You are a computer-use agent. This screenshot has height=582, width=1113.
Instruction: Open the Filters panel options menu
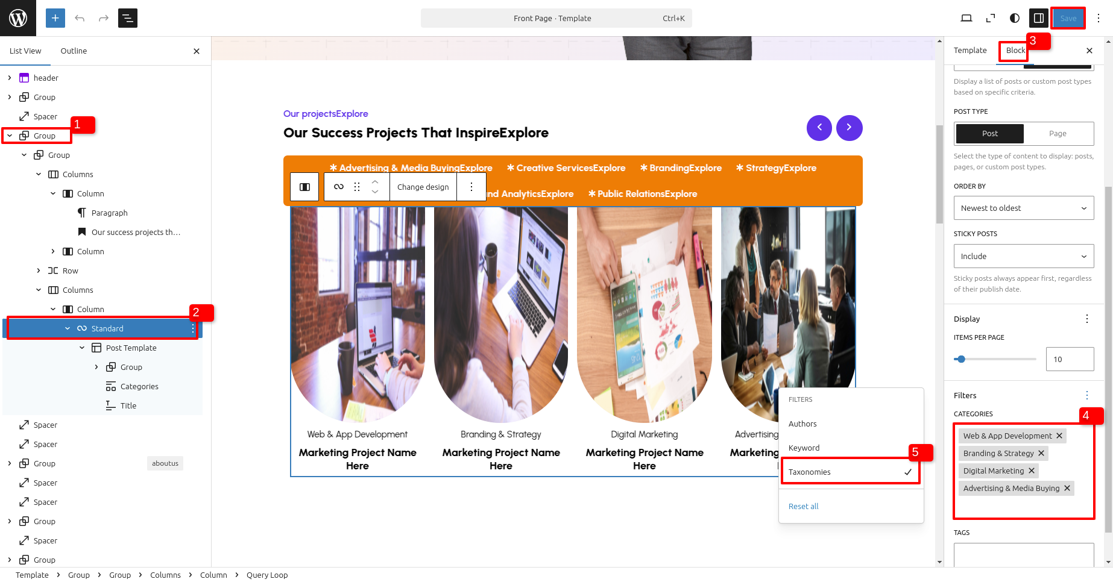1087,395
